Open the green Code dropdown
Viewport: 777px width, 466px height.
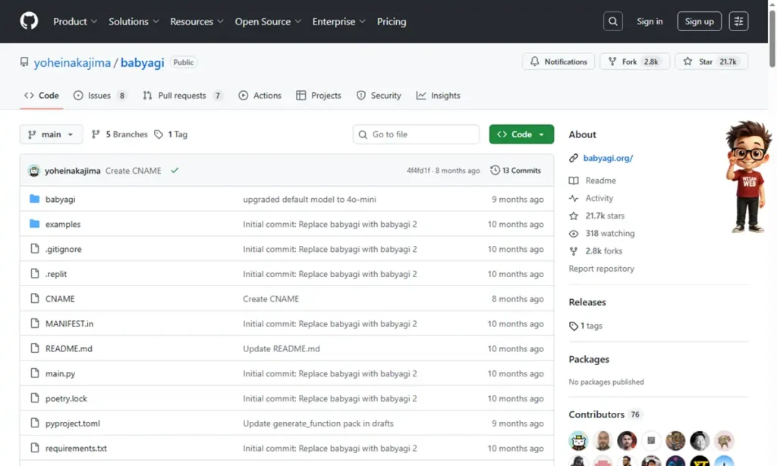521,134
